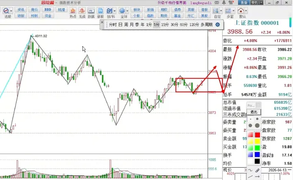
Task: Open the skin shirt icon
Action: [231, 2]
